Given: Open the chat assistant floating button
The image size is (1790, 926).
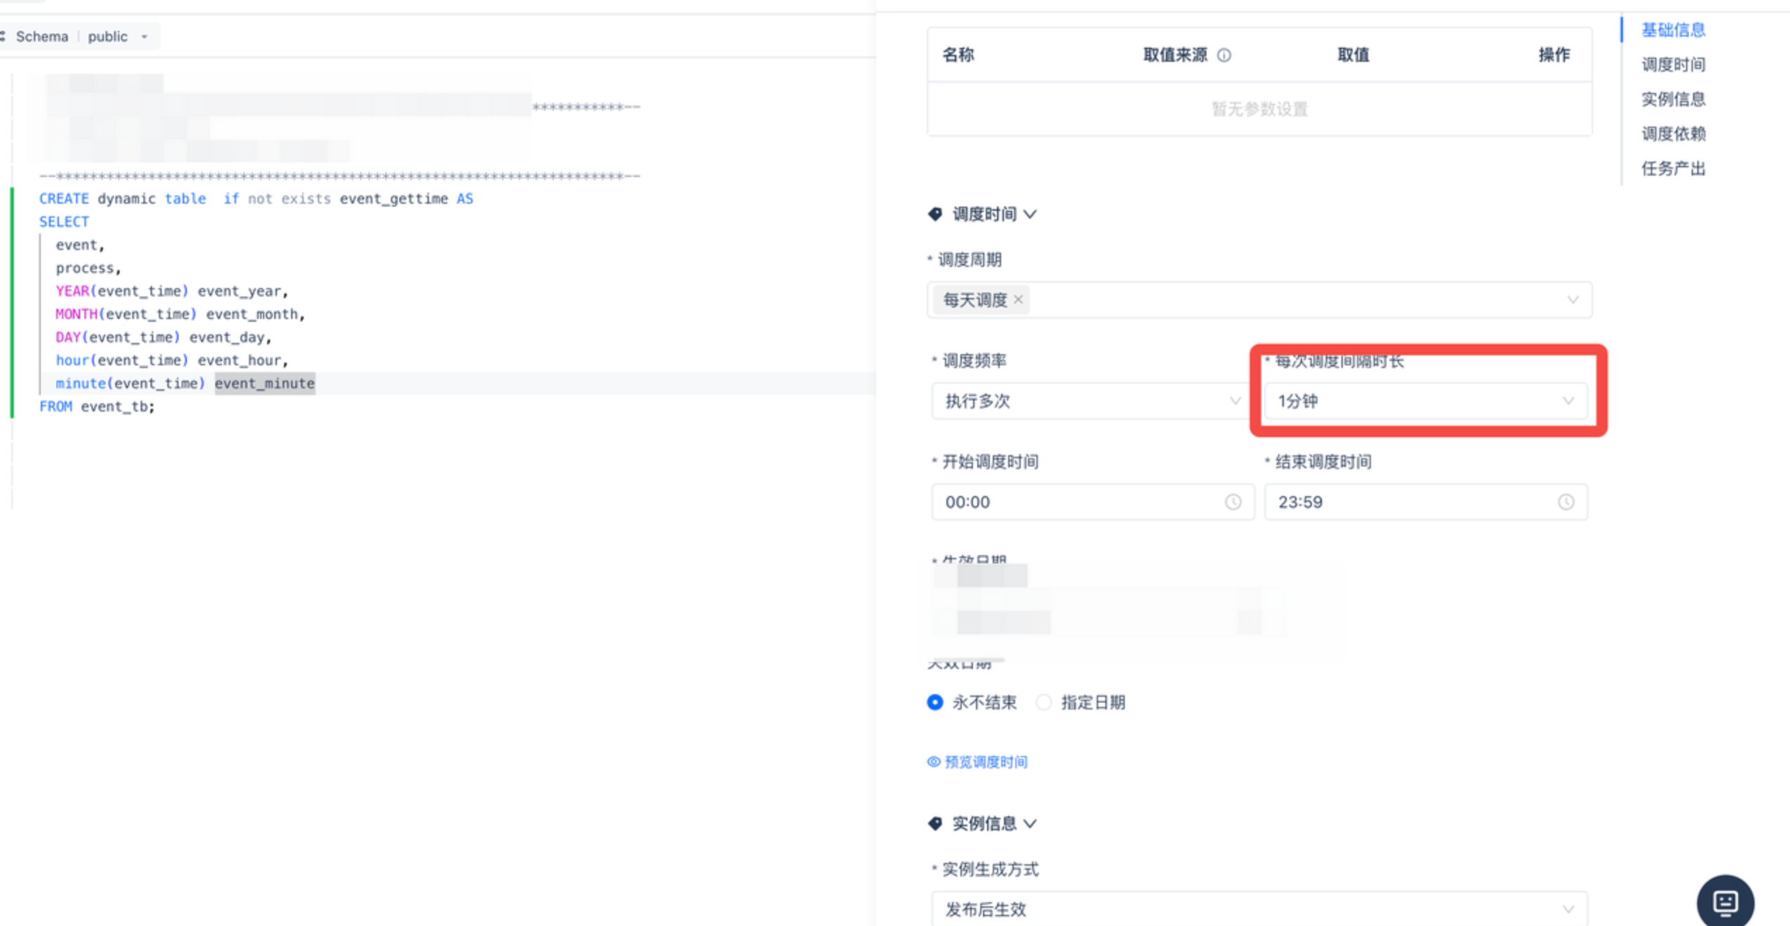Looking at the screenshot, I should (1725, 901).
